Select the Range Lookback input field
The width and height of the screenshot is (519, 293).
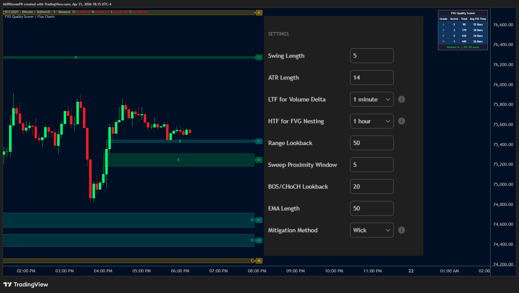[372, 143]
